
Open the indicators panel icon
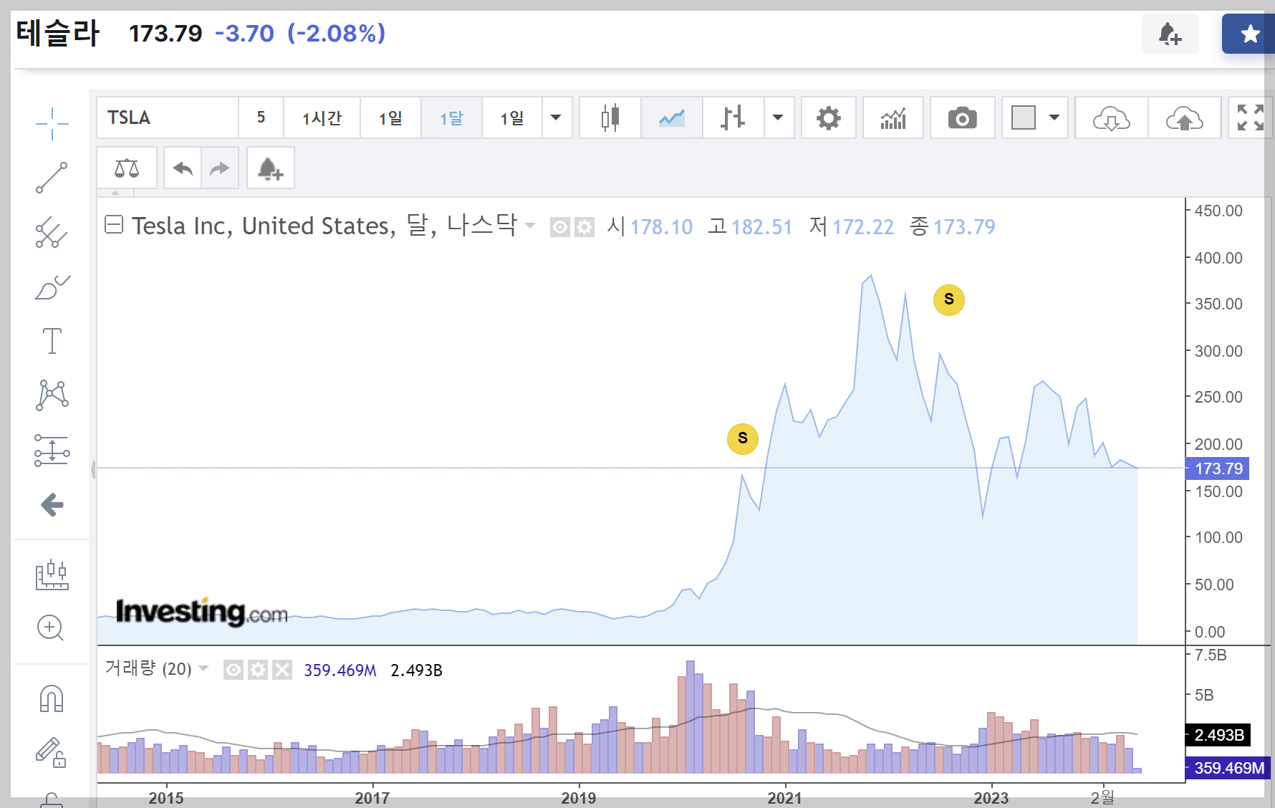coord(892,117)
